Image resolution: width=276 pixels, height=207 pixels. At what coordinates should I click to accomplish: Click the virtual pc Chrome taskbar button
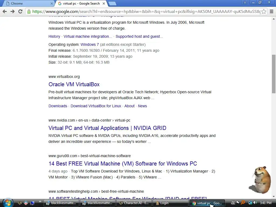tap(207, 203)
